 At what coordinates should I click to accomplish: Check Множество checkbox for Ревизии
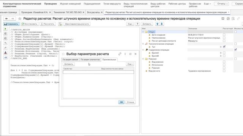click(235, 59)
